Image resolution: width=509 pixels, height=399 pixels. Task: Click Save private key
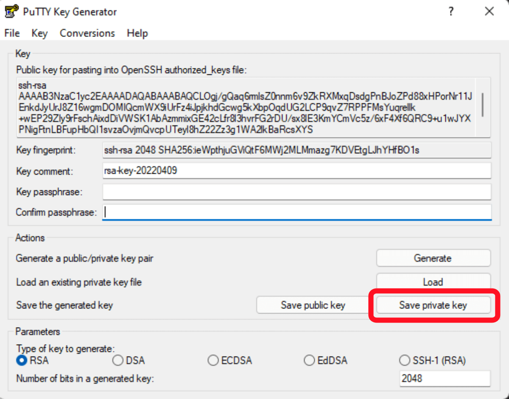(433, 305)
